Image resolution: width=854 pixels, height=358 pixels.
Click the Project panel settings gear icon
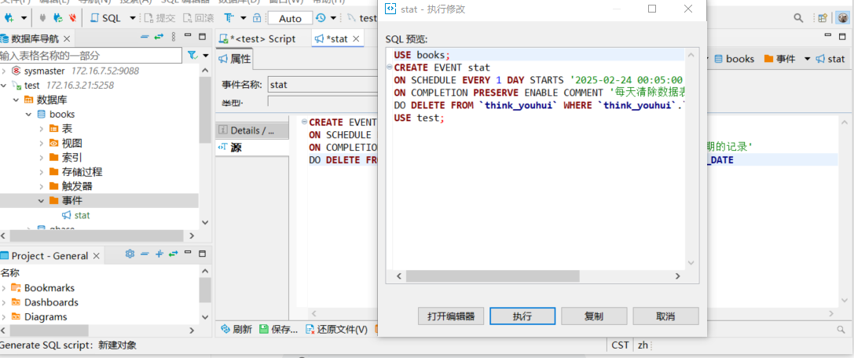[130, 254]
